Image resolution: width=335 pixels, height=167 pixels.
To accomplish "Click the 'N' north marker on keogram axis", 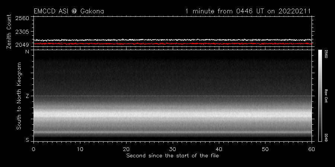I will 27,52.
